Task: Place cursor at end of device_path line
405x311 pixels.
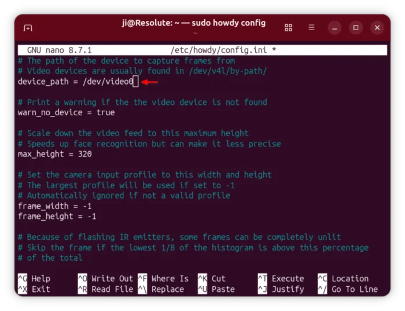Action: click(x=136, y=82)
